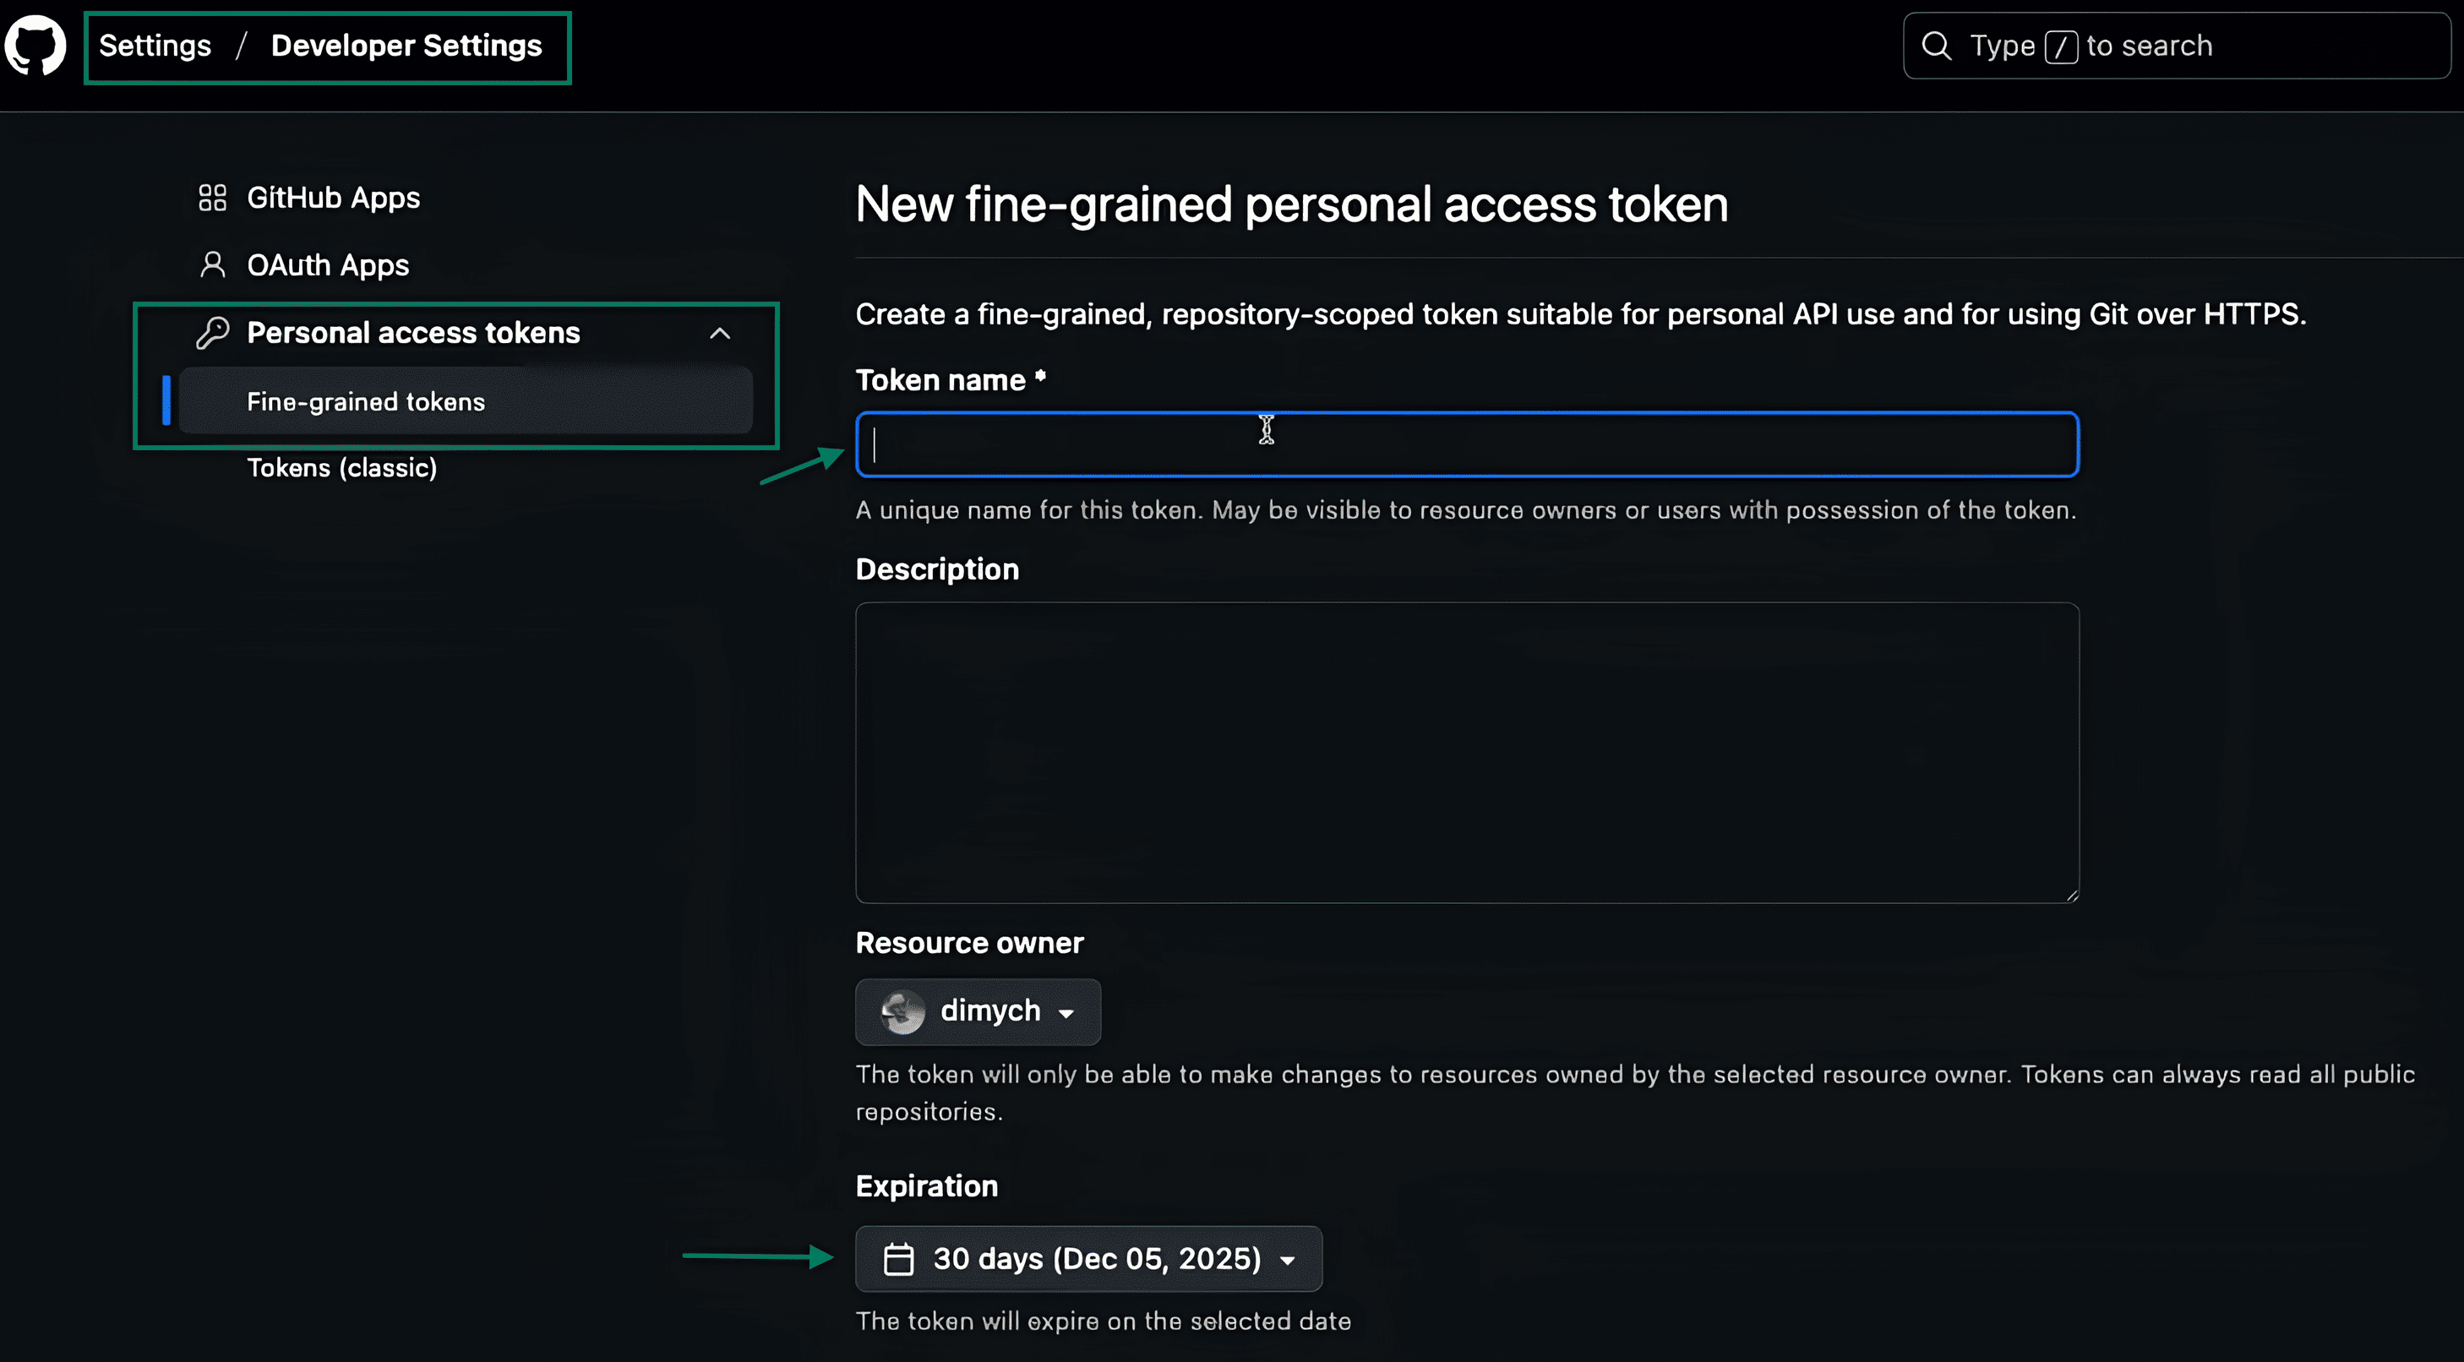This screenshot has height=1362, width=2464.
Task: Open the 30 days expiration dropdown
Action: pyautogui.click(x=1088, y=1259)
